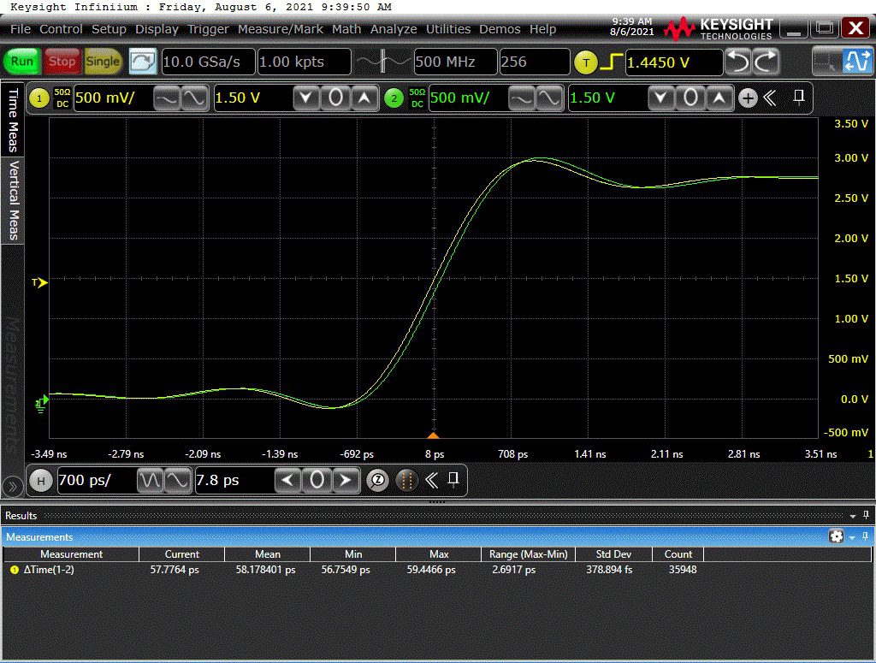Click the horizontal zoom (Z) icon
Image resolution: width=876 pixels, height=663 pixels.
pos(377,481)
